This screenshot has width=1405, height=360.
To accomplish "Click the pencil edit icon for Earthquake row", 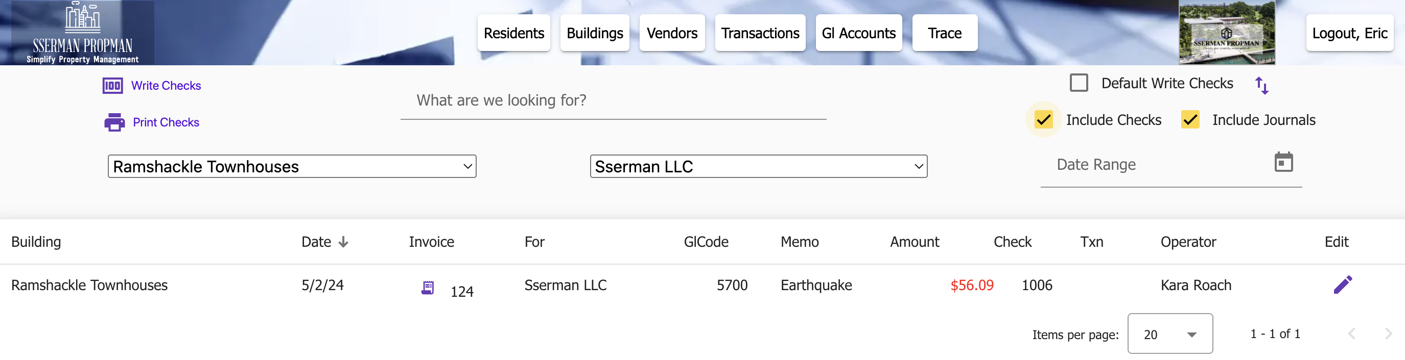I will click(1343, 285).
